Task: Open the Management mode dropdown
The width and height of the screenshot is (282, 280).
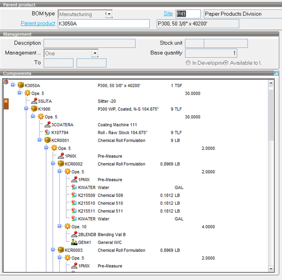Action: (95, 53)
